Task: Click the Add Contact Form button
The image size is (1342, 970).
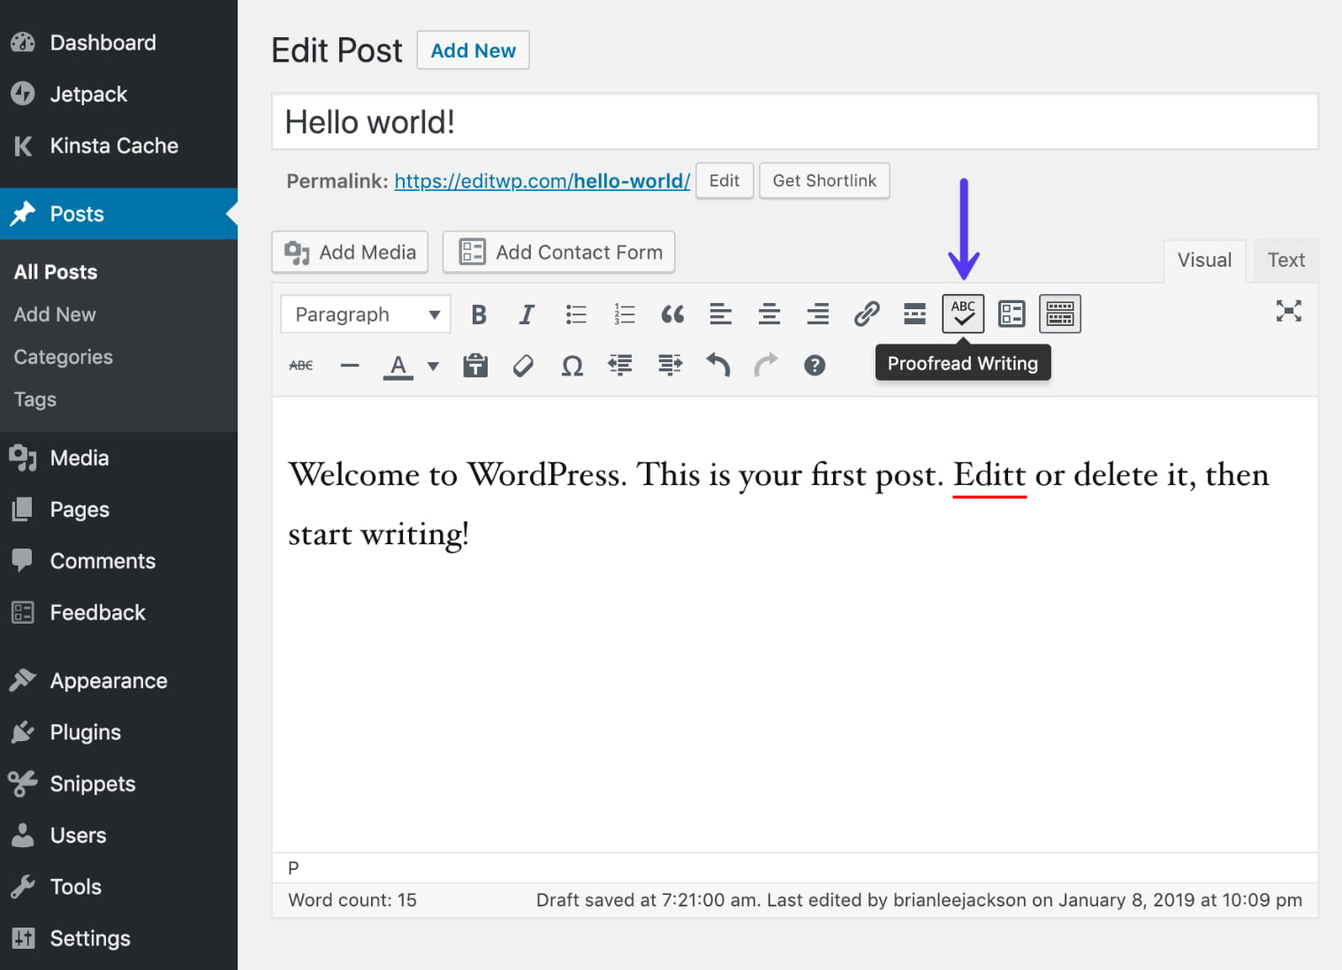Action: [558, 252]
